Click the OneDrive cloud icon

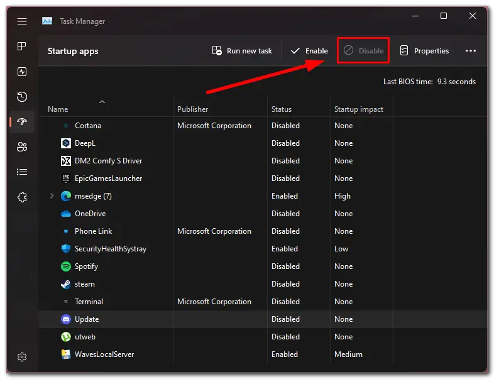point(66,214)
